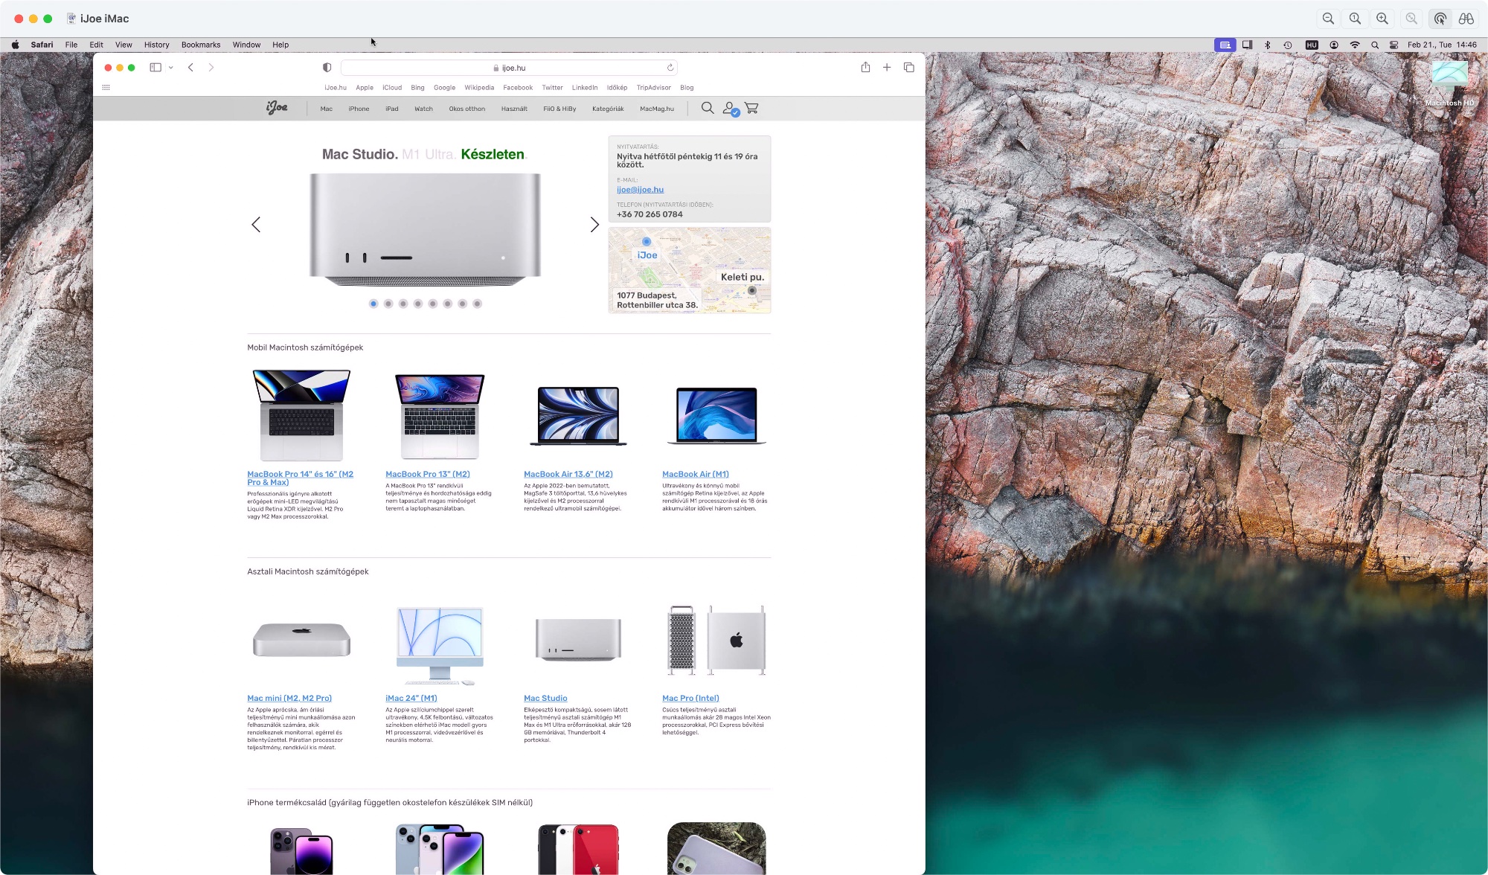Open the sidebar tab group dropdown arrow
This screenshot has height=875, width=1488.
click(171, 67)
